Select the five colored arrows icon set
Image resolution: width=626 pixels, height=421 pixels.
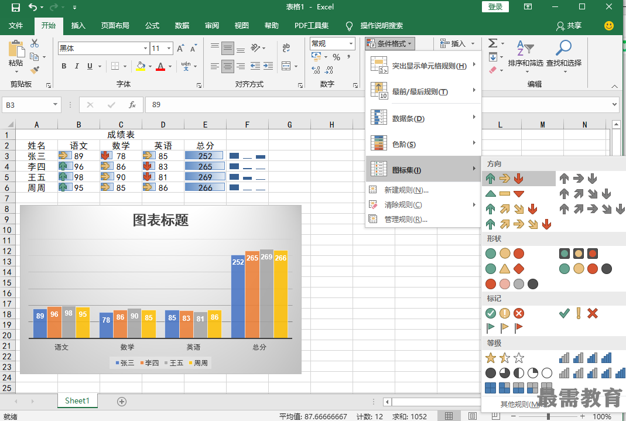519,224
